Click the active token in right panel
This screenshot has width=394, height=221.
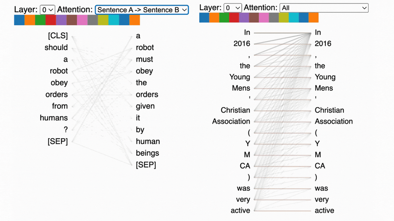coord(240,211)
